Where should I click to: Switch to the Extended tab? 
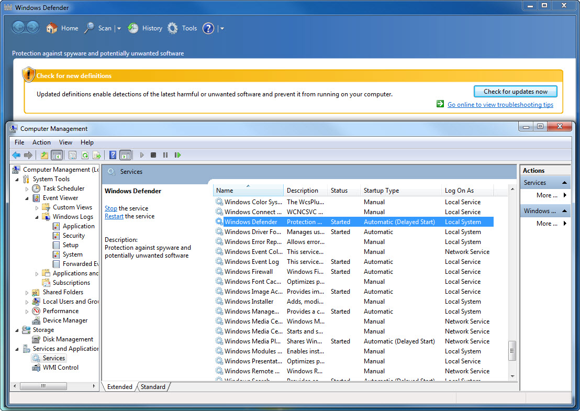coord(119,386)
